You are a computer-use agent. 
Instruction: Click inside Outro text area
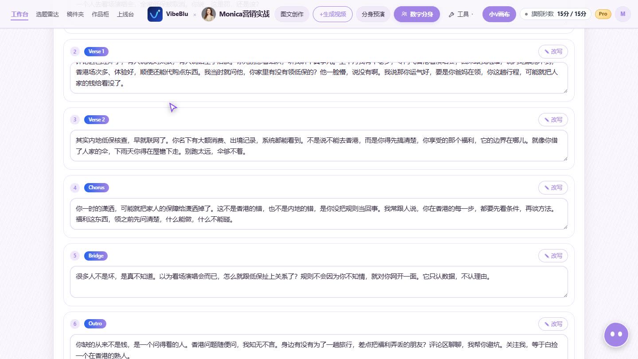(319, 347)
